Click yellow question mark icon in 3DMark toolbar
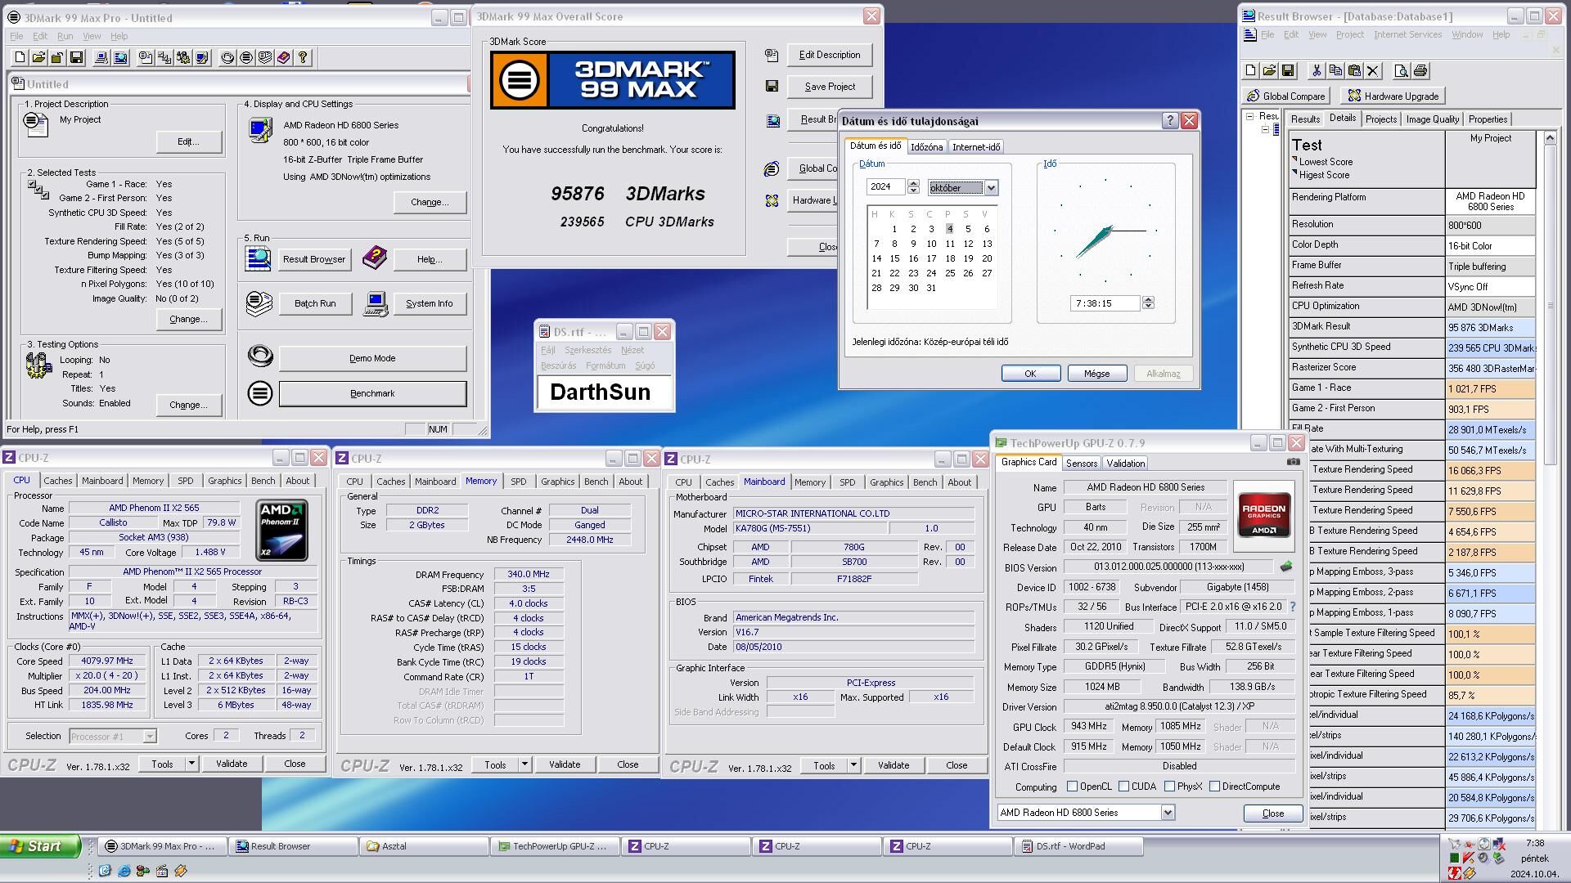This screenshot has height=883, width=1571. click(303, 57)
